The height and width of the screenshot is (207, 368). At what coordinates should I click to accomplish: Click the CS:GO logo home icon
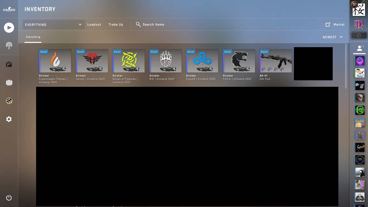[9, 10]
